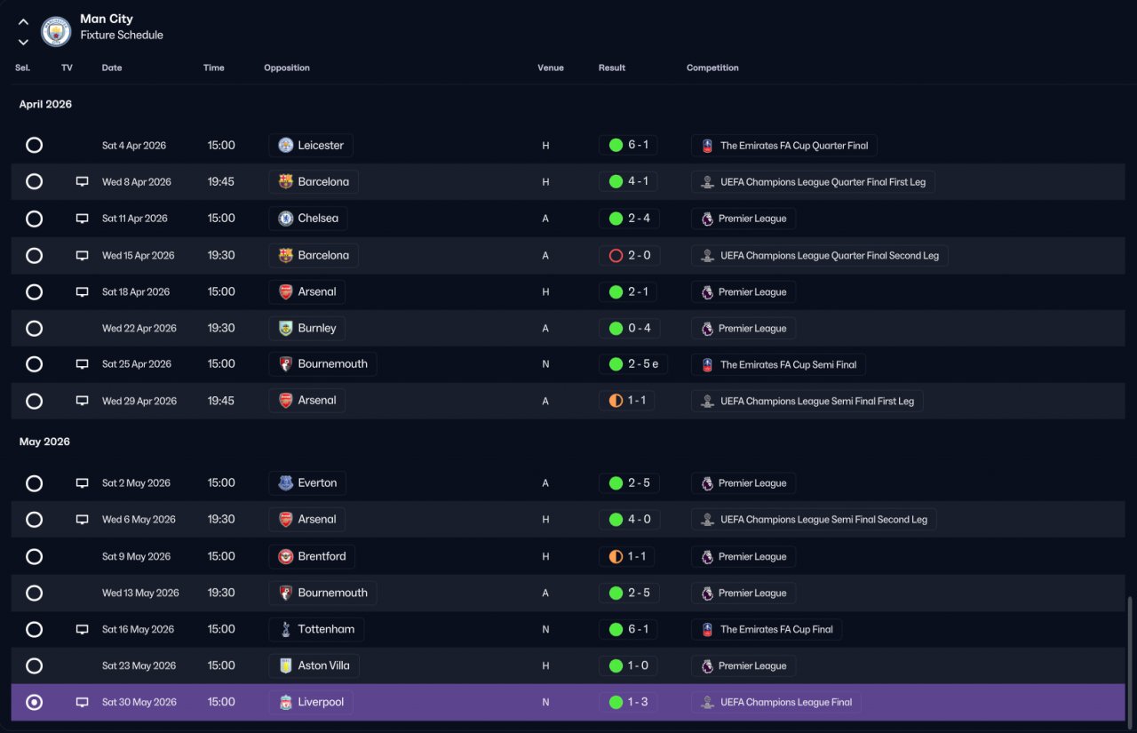This screenshot has width=1137, height=733.
Task: Select the Barcelona 8 Apr fixture radio
Action: (x=34, y=181)
